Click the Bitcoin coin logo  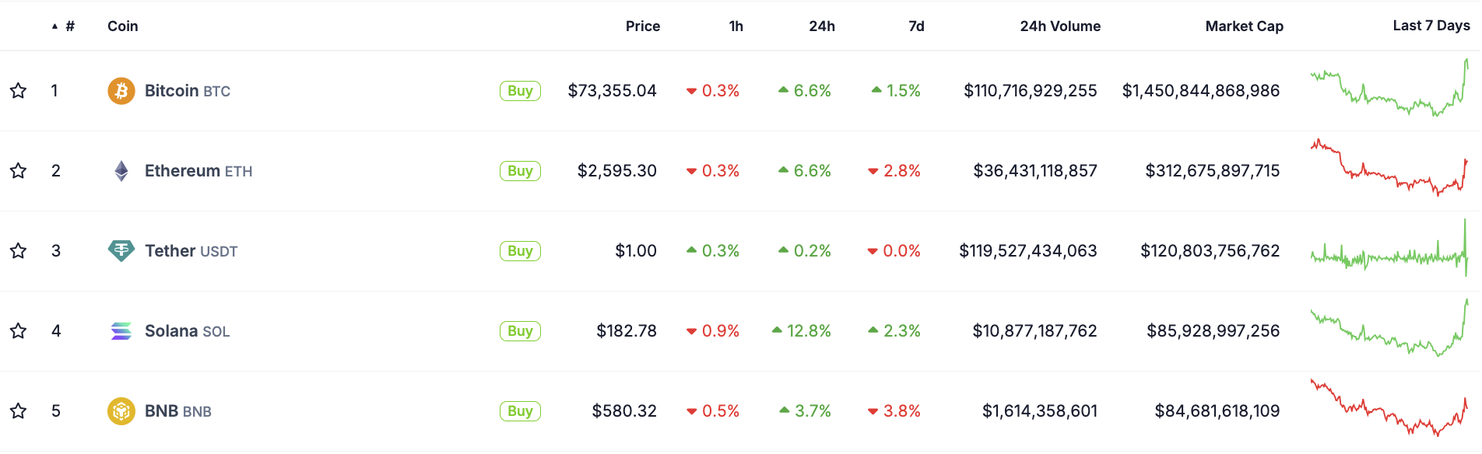(x=121, y=90)
